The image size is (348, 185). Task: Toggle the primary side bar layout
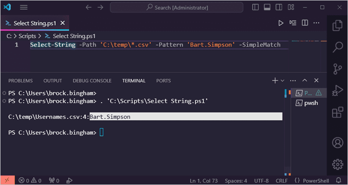click(256, 7)
